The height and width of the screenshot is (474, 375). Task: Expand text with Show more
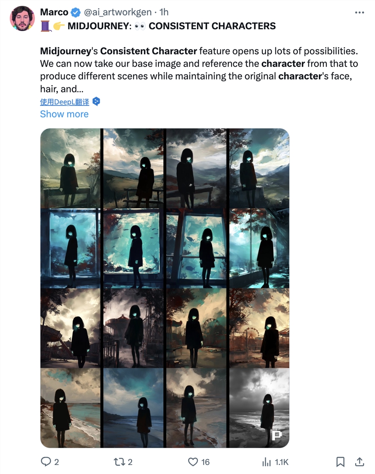pyautogui.click(x=64, y=114)
